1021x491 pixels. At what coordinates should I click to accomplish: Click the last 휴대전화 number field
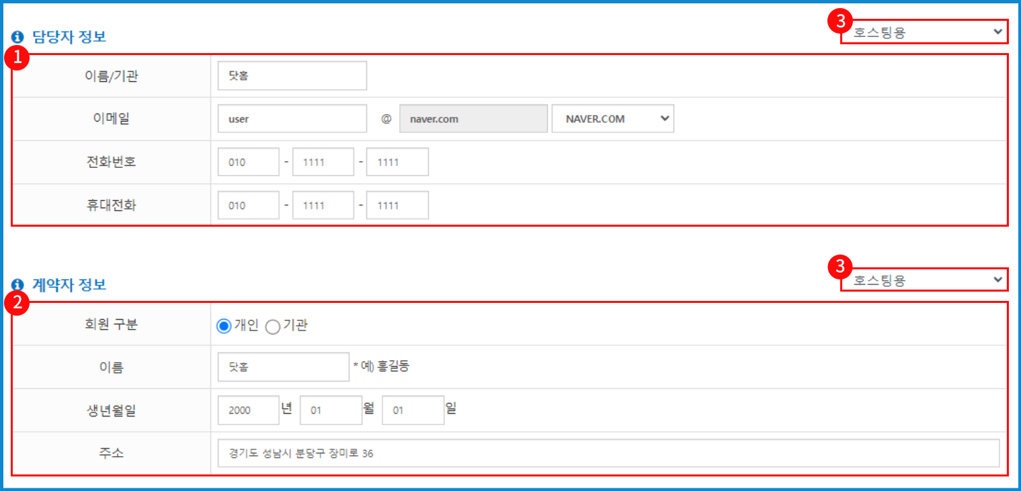[x=397, y=206]
